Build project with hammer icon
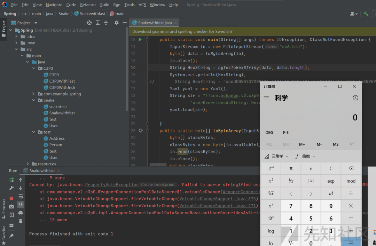376x246 pixels. (x=366, y=14)
